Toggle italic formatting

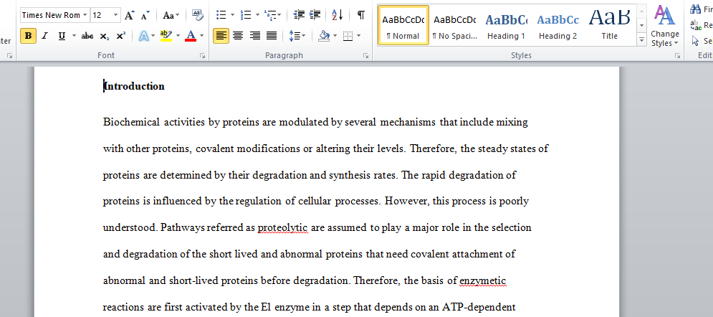pos(44,36)
